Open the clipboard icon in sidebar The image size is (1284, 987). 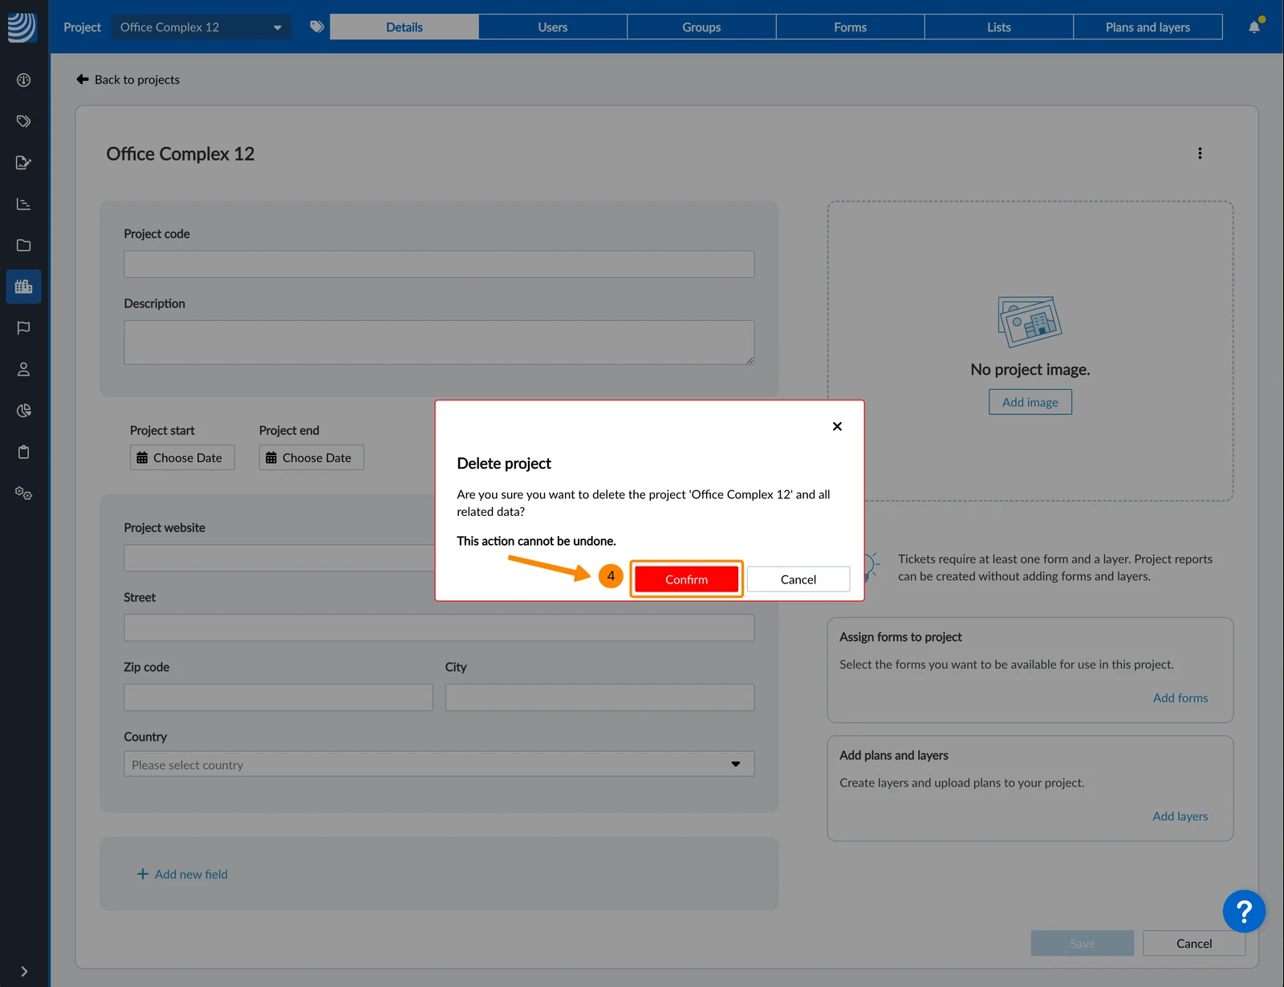click(x=23, y=452)
